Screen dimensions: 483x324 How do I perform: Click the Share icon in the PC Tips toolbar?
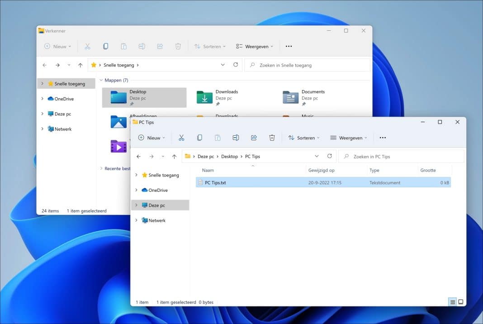pos(254,138)
